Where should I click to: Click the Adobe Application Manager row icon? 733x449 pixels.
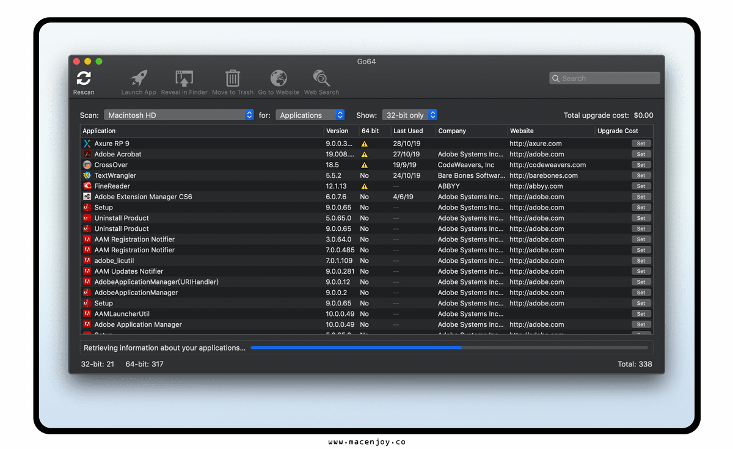(x=87, y=324)
